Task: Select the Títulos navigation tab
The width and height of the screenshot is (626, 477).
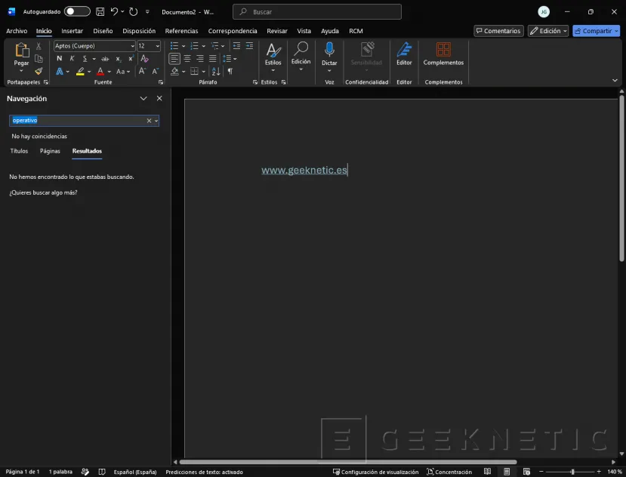Action: click(19, 151)
